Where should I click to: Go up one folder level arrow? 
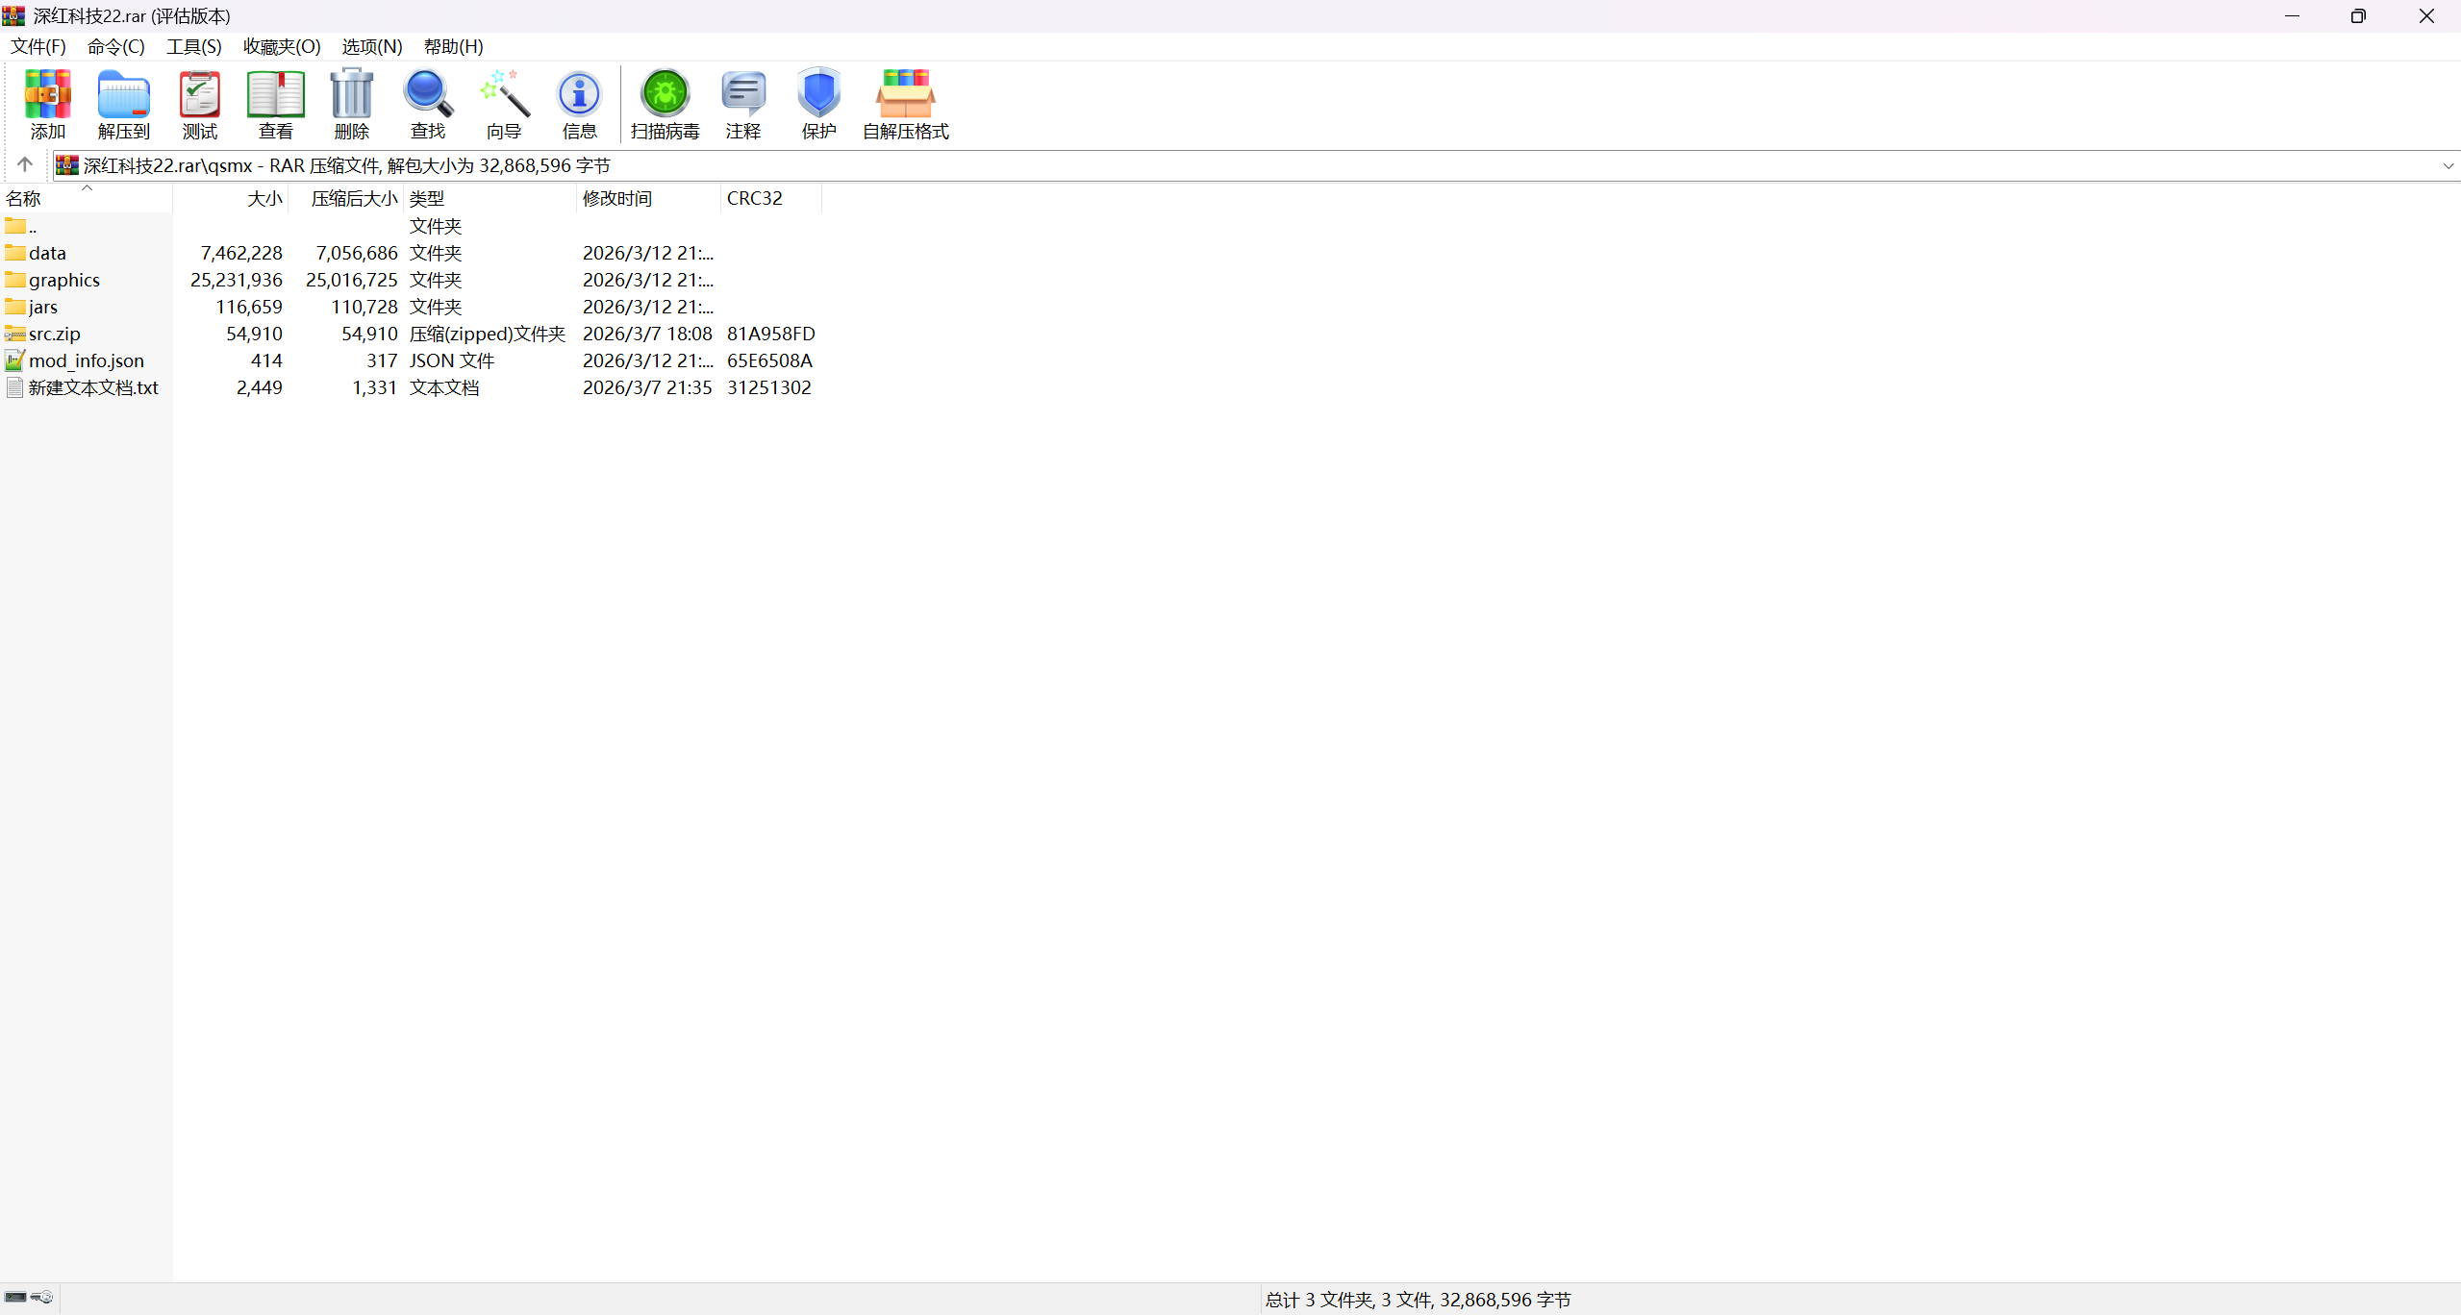pyautogui.click(x=25, y=164)
